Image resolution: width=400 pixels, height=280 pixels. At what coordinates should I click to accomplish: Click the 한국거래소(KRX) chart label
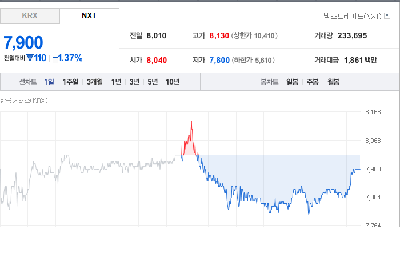pos(24,101)
